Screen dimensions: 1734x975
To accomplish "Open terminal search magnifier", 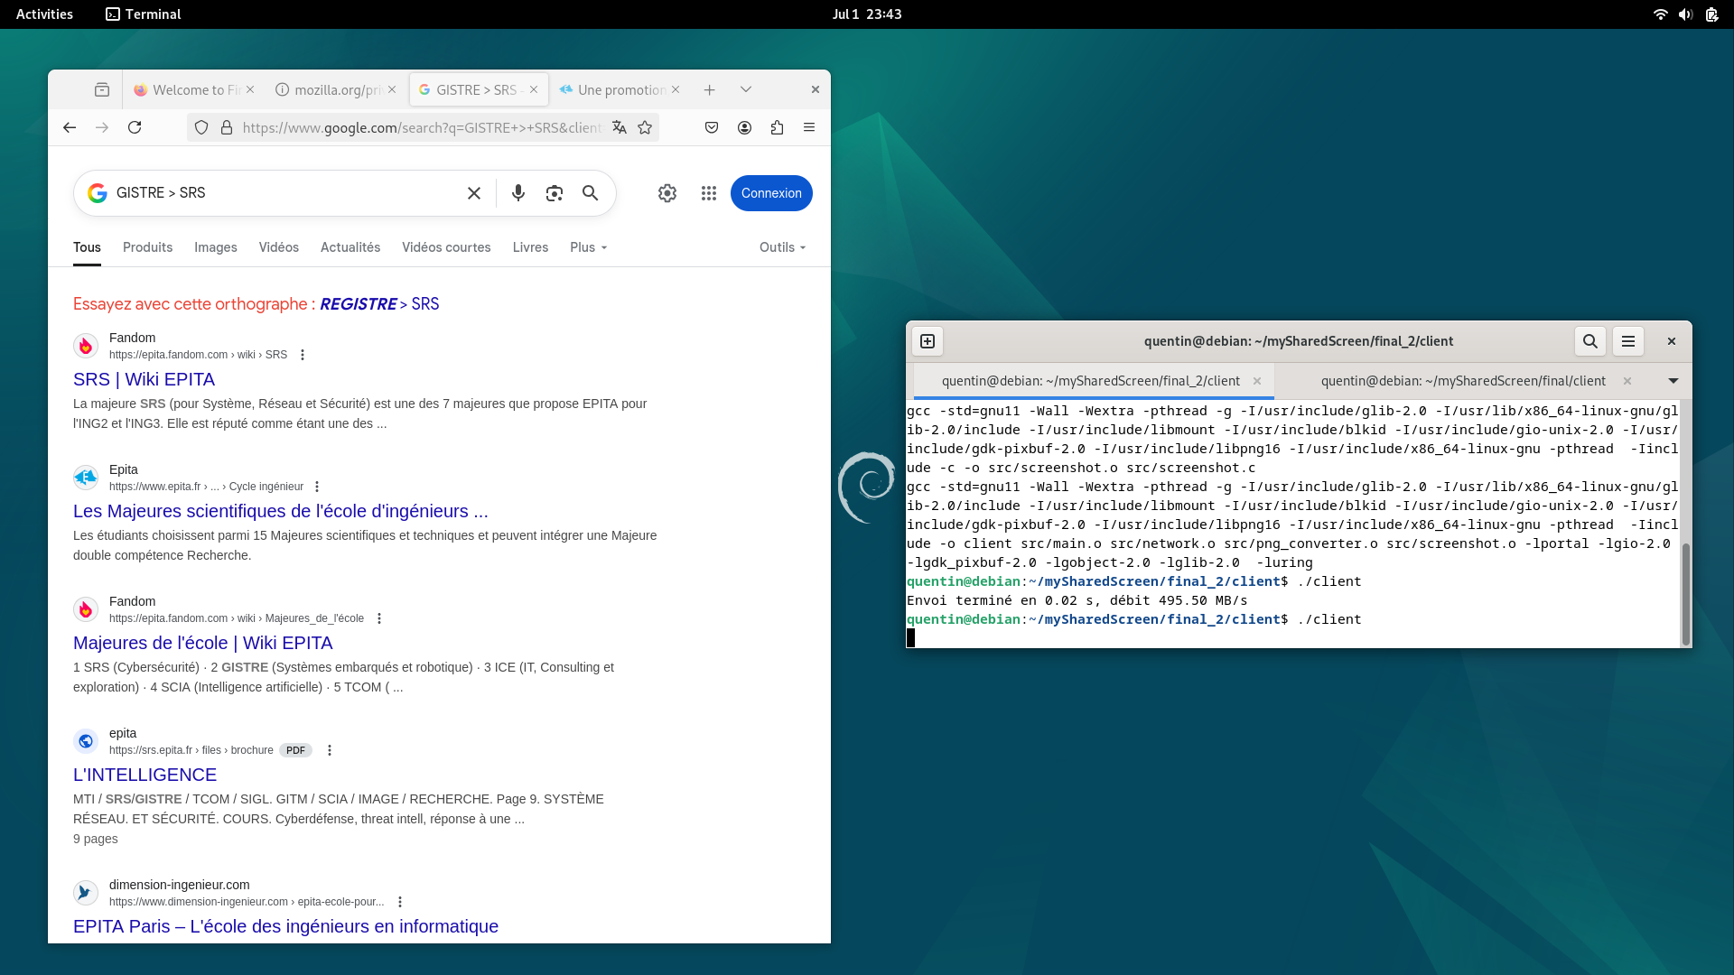I will 1590,341.
